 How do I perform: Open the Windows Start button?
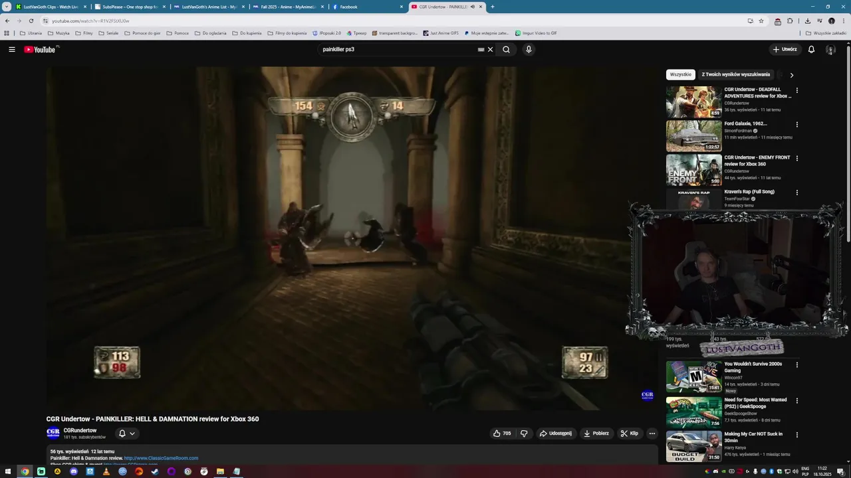pos(9,472)
